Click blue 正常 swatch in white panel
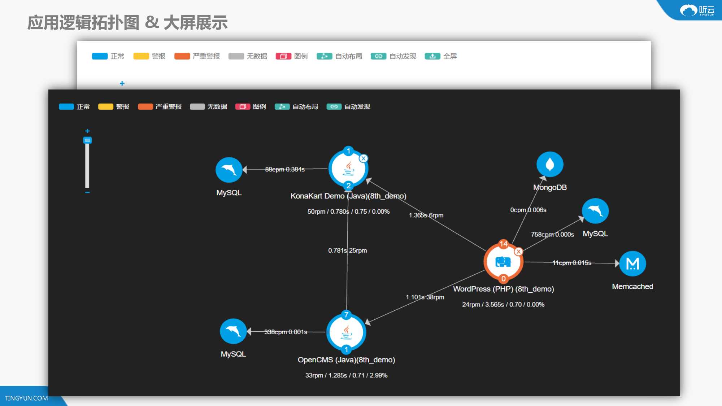Image resolution: width=722 pixels, height=406 pixels. coord(100,56)
